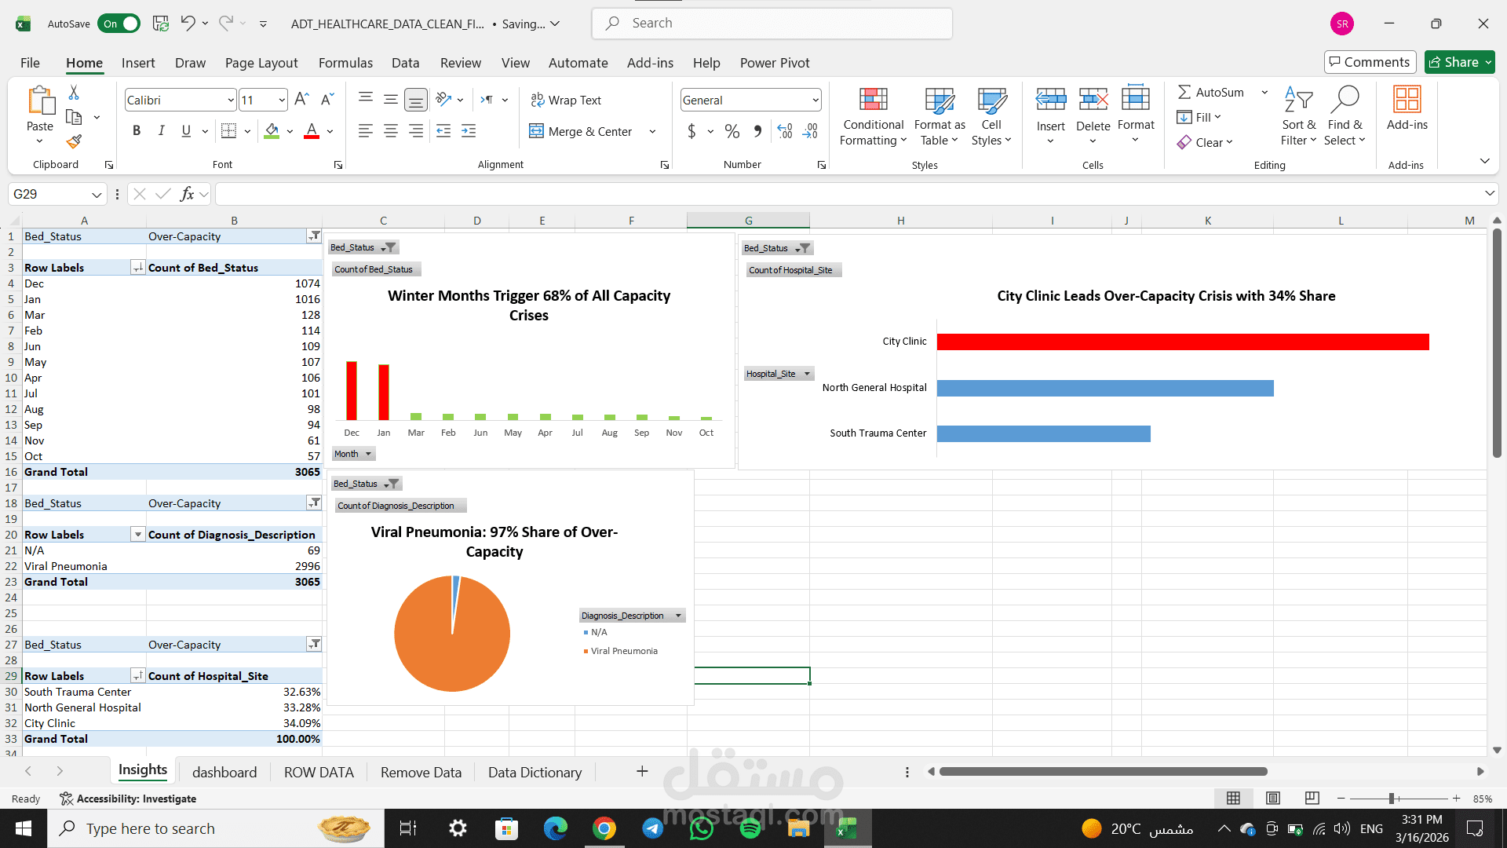Open the font name Calibri dropdown

coord(231,101)
